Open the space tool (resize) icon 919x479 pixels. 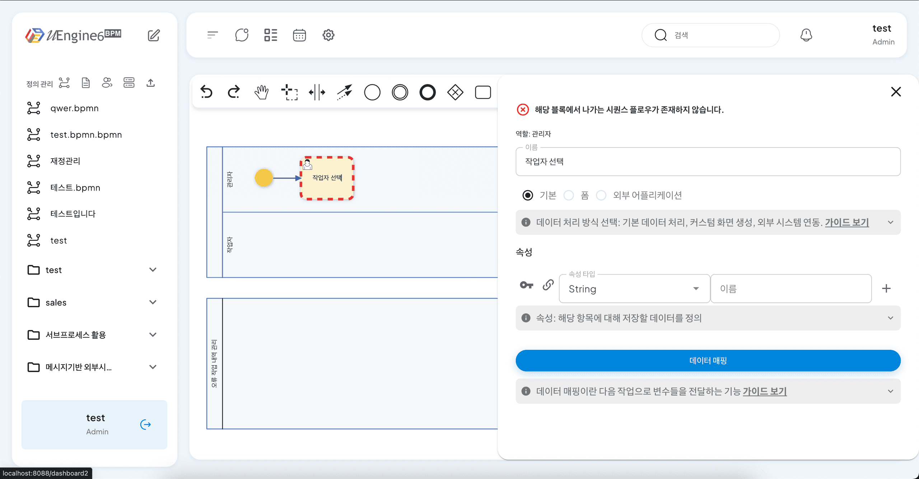point(317,92)
